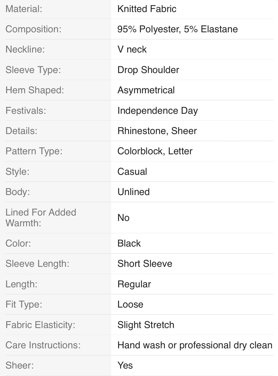Select the '95% Polyester, 5% Elastane' composition text
This screenshot has height=376, width=278.
pos(177,29)
